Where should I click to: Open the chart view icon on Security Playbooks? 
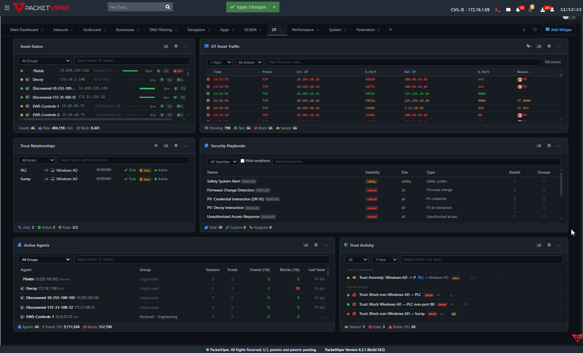(x=539, y=146)
